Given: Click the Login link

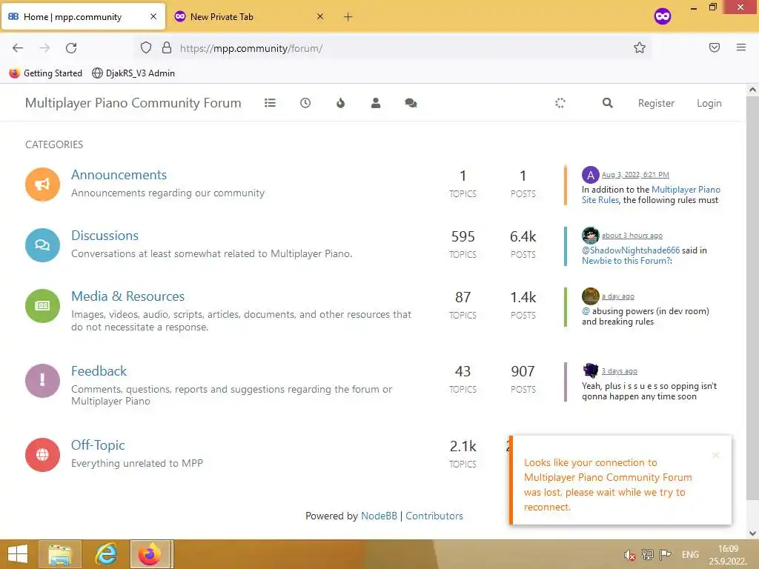Looking at the screenshot, I should pyautogui.click(x=709, y=103).
